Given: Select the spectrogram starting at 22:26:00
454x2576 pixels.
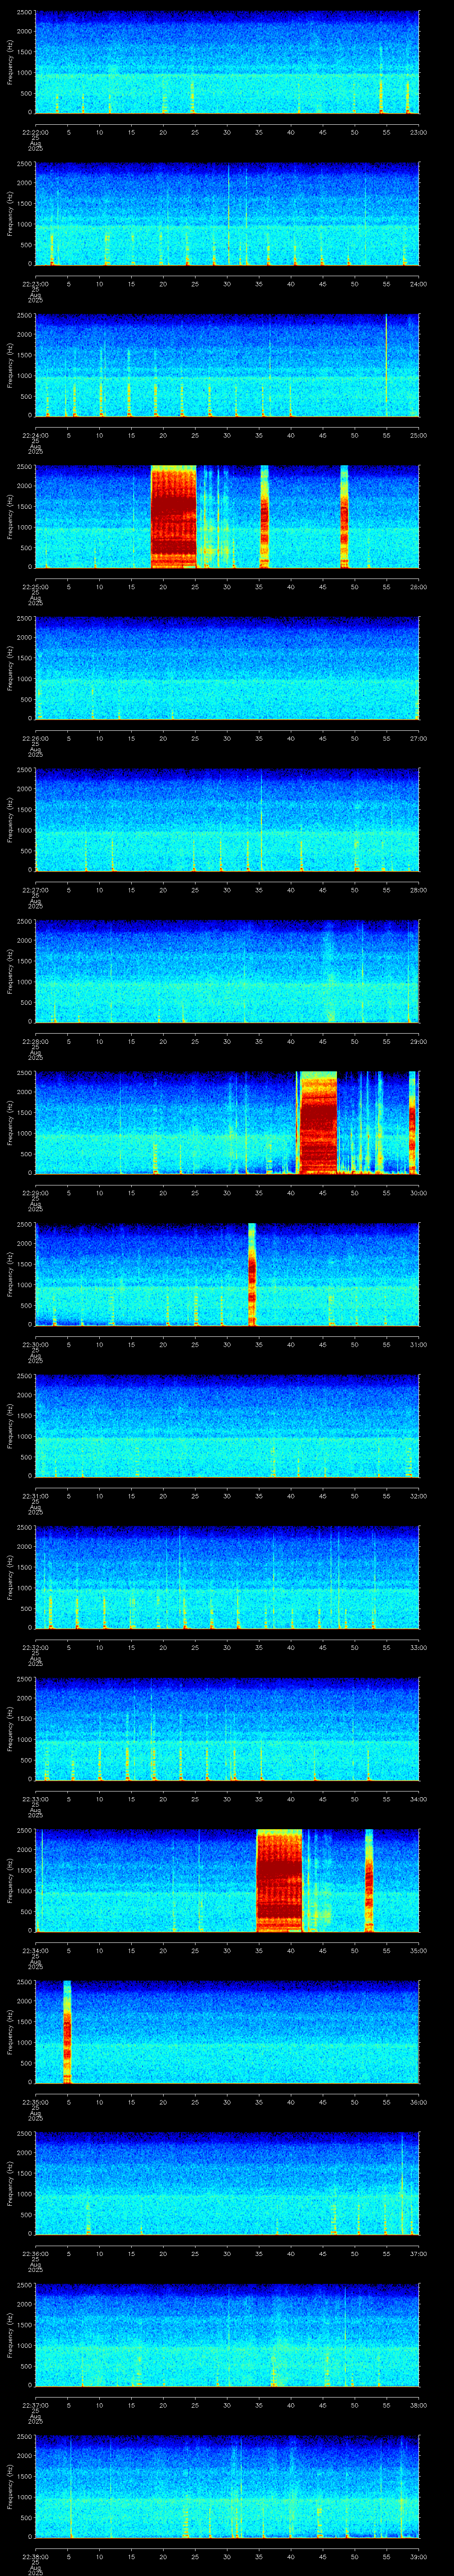Looking at the screenshot, I should (x=227, y=669).
